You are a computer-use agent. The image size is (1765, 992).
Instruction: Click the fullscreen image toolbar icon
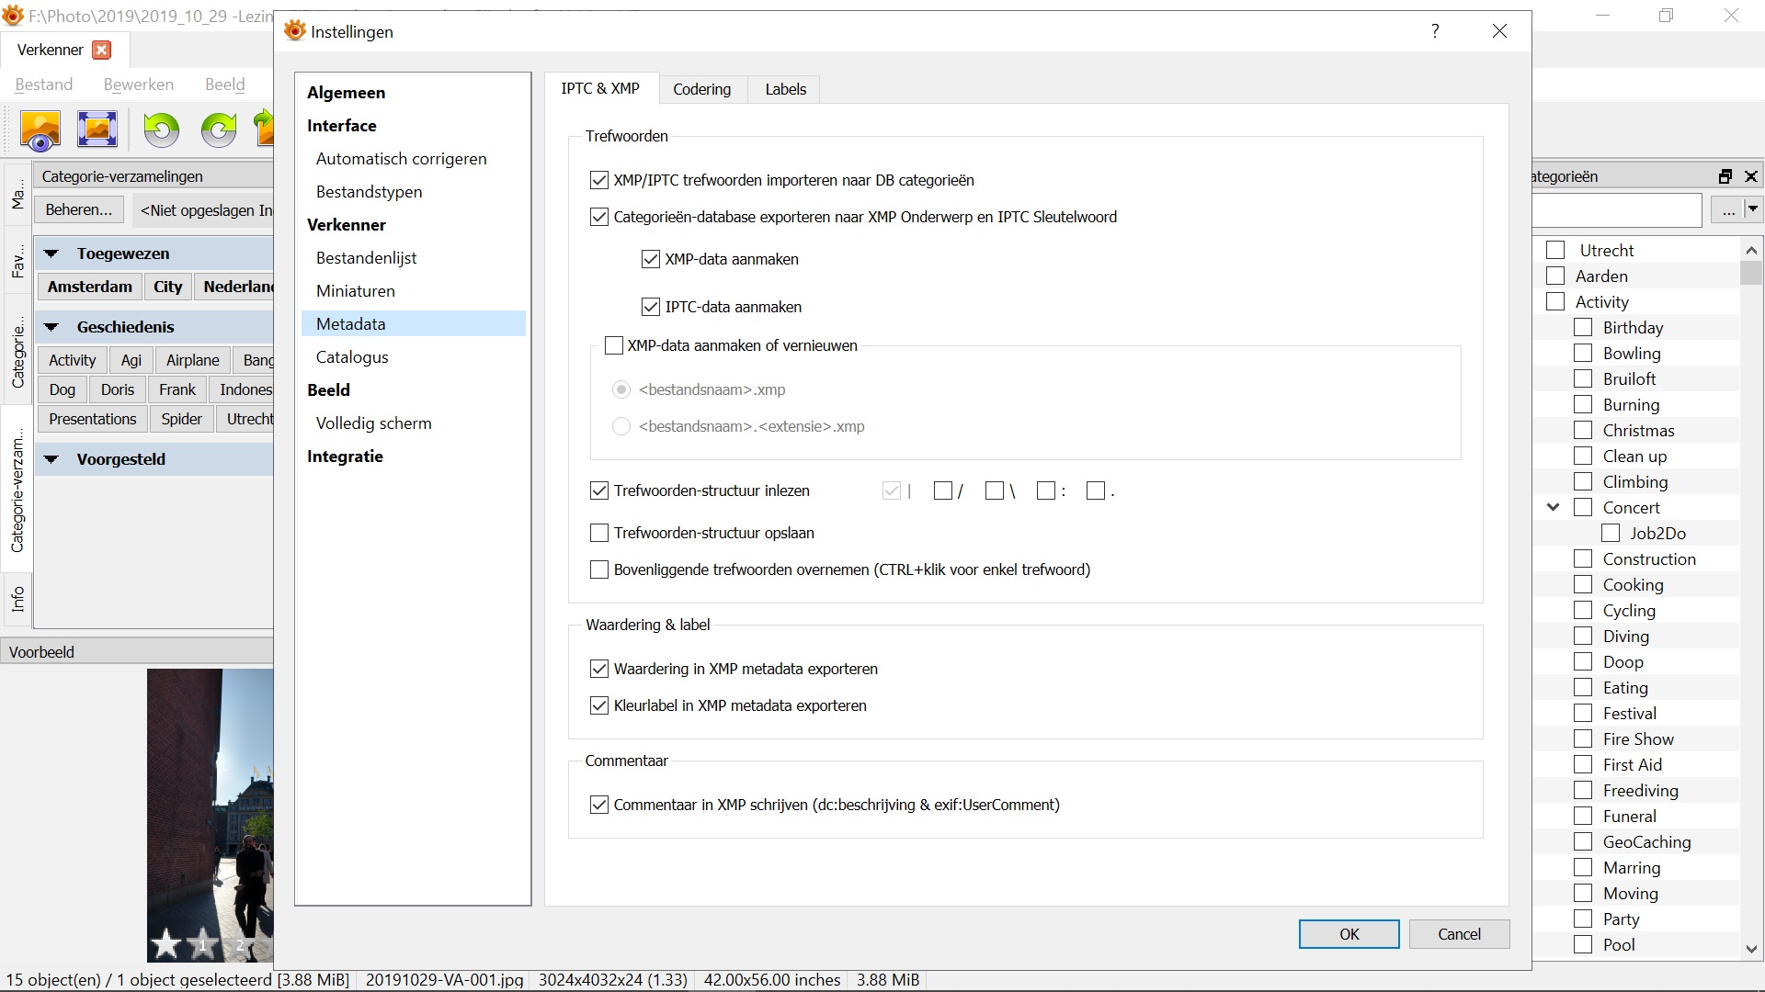click(97, 130)
